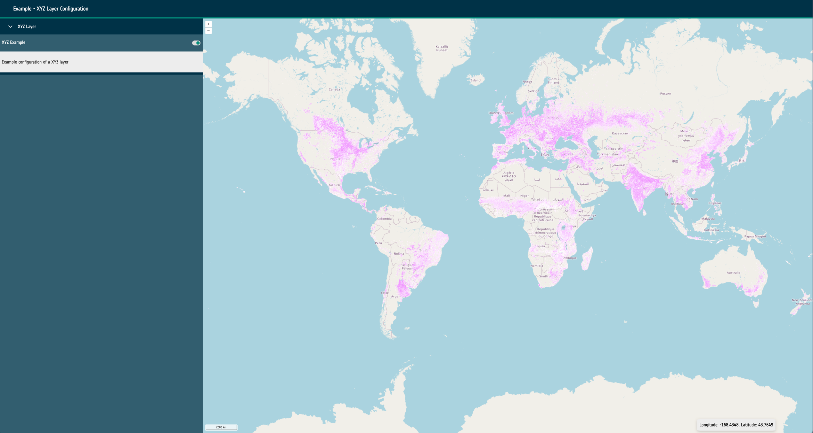Click the Papua Niugini label on the map
Viewport: 813px width, 433px height.
click(x=755, y=236)
